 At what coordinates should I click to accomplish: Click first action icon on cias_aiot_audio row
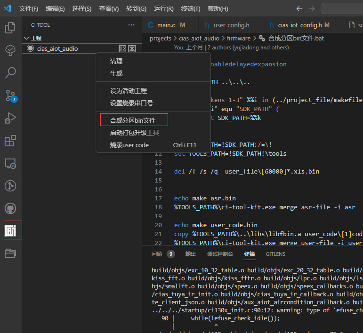click(x=122, y=48)
